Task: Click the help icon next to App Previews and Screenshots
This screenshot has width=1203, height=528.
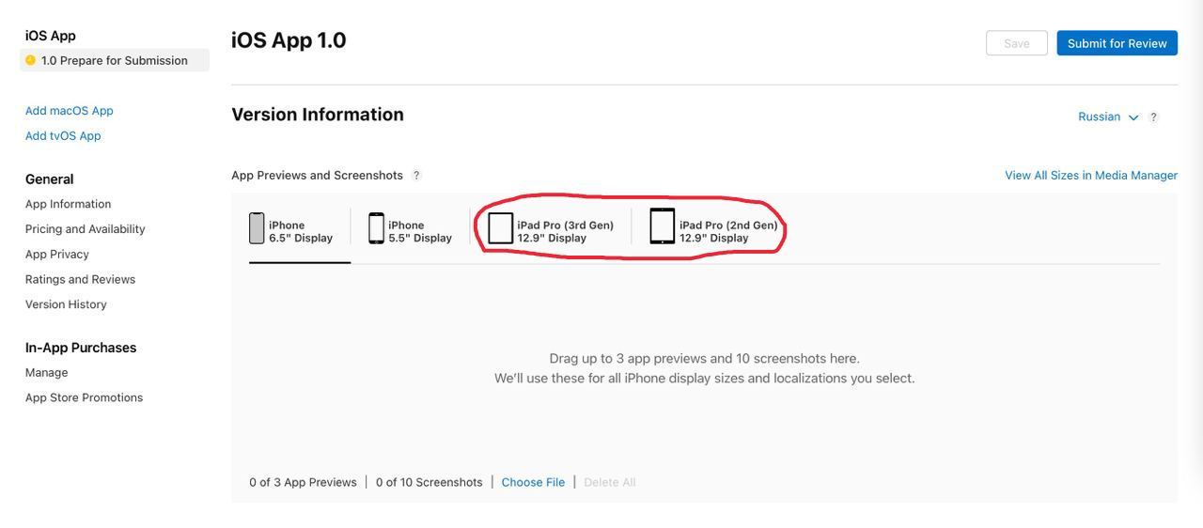Action: (x=416, y=176)
